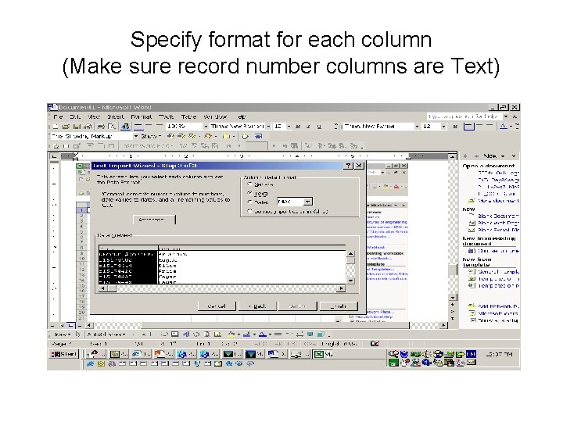Viewport: 563px width, 422px height.
Task: Click the data preview vertical scrollbar down arrow
Action: (x=350, y=281)
